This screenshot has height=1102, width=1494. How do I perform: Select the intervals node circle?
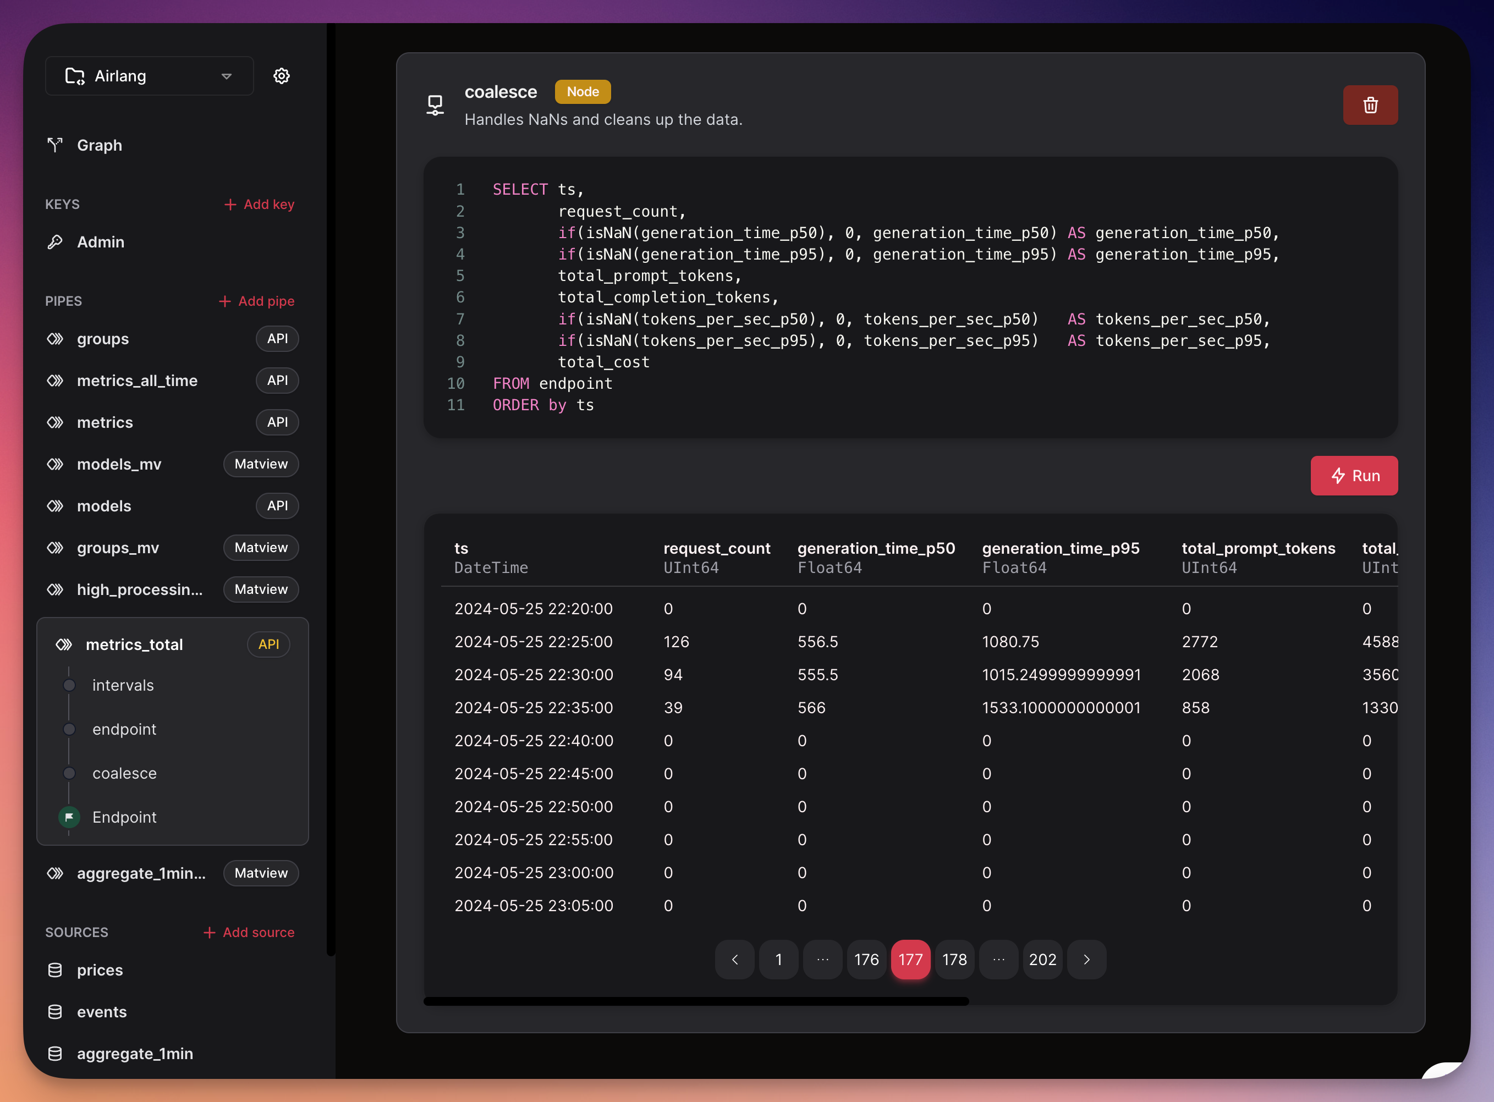click(69, 685)
